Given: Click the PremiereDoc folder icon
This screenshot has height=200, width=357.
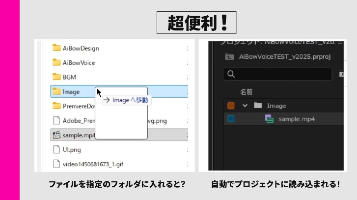Looking at the screenshot, I should (56, 106).
